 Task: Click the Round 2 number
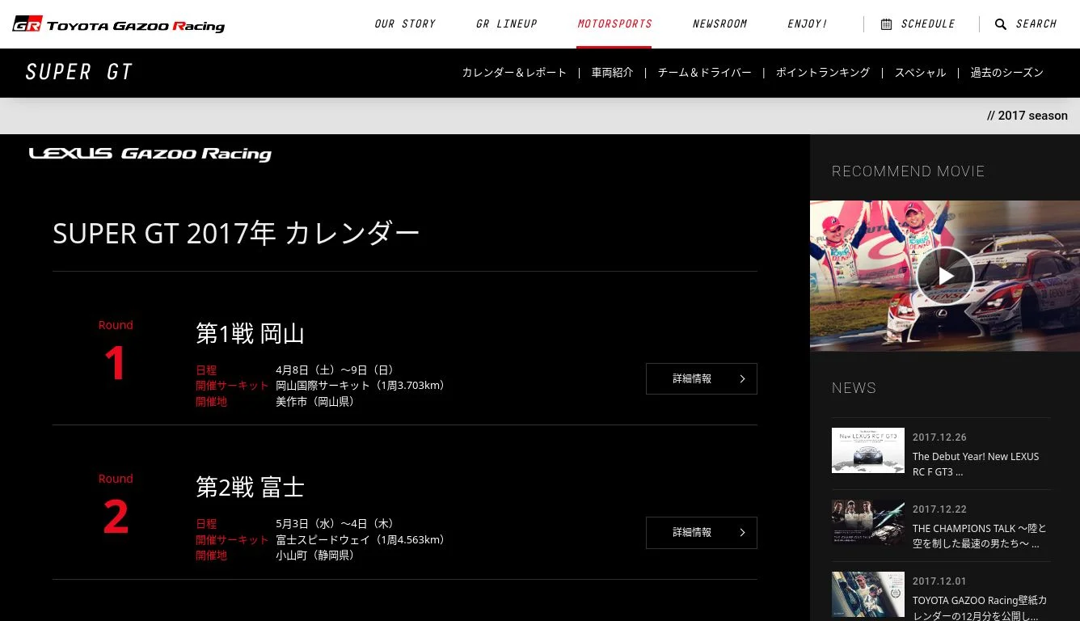116,517
